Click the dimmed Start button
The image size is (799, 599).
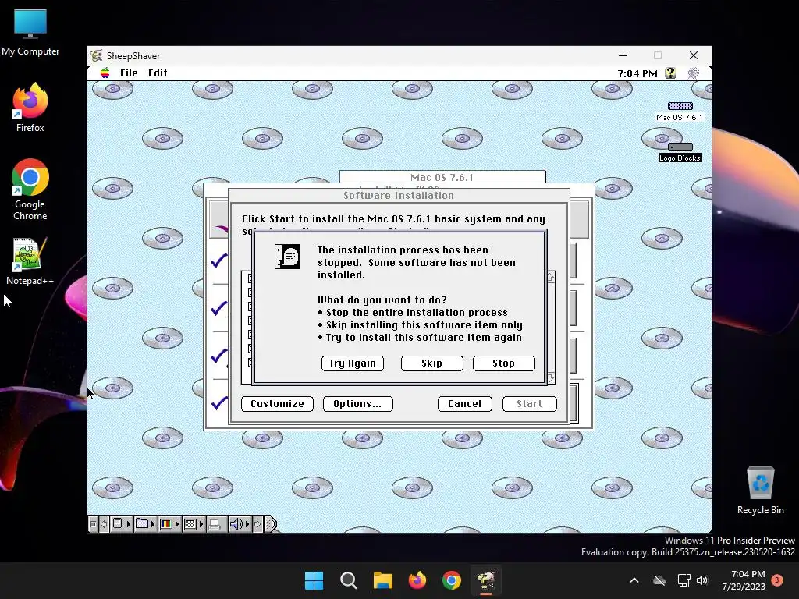[530, 404]
